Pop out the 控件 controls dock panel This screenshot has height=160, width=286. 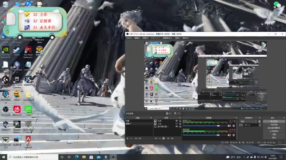(284, 118)
